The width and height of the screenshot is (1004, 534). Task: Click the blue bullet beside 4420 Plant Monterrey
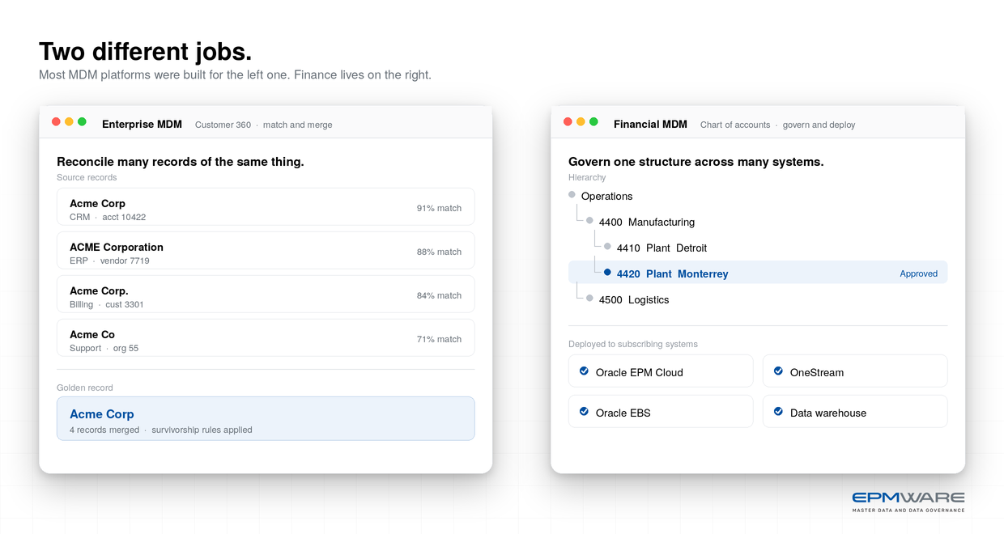coord(607,273)
